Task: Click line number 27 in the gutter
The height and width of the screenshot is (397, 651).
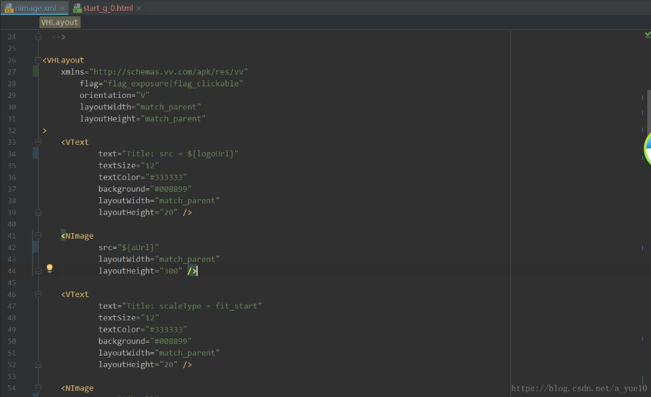Action: click(12, 71)
